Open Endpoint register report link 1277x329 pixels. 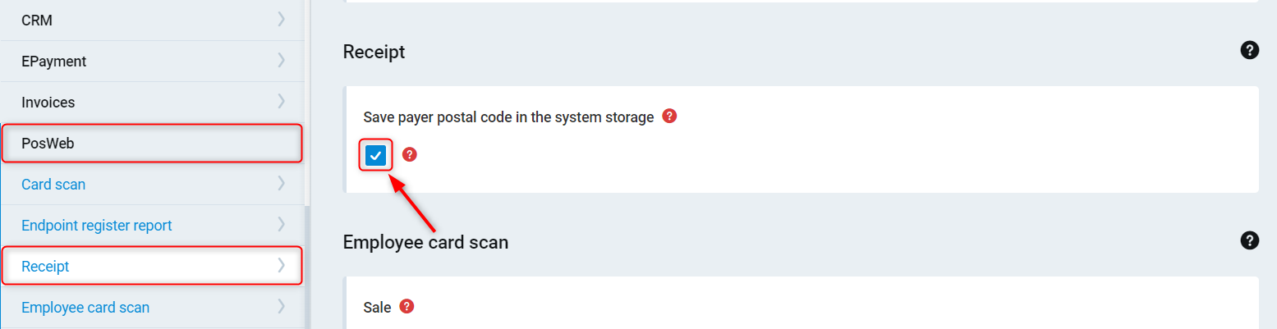97,226
